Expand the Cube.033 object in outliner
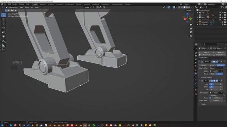Viewport: 227px width, 127px height. click(x=198, y=22)
